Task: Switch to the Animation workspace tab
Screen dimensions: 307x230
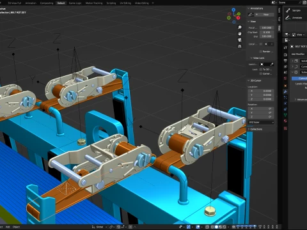Action: 31,3
